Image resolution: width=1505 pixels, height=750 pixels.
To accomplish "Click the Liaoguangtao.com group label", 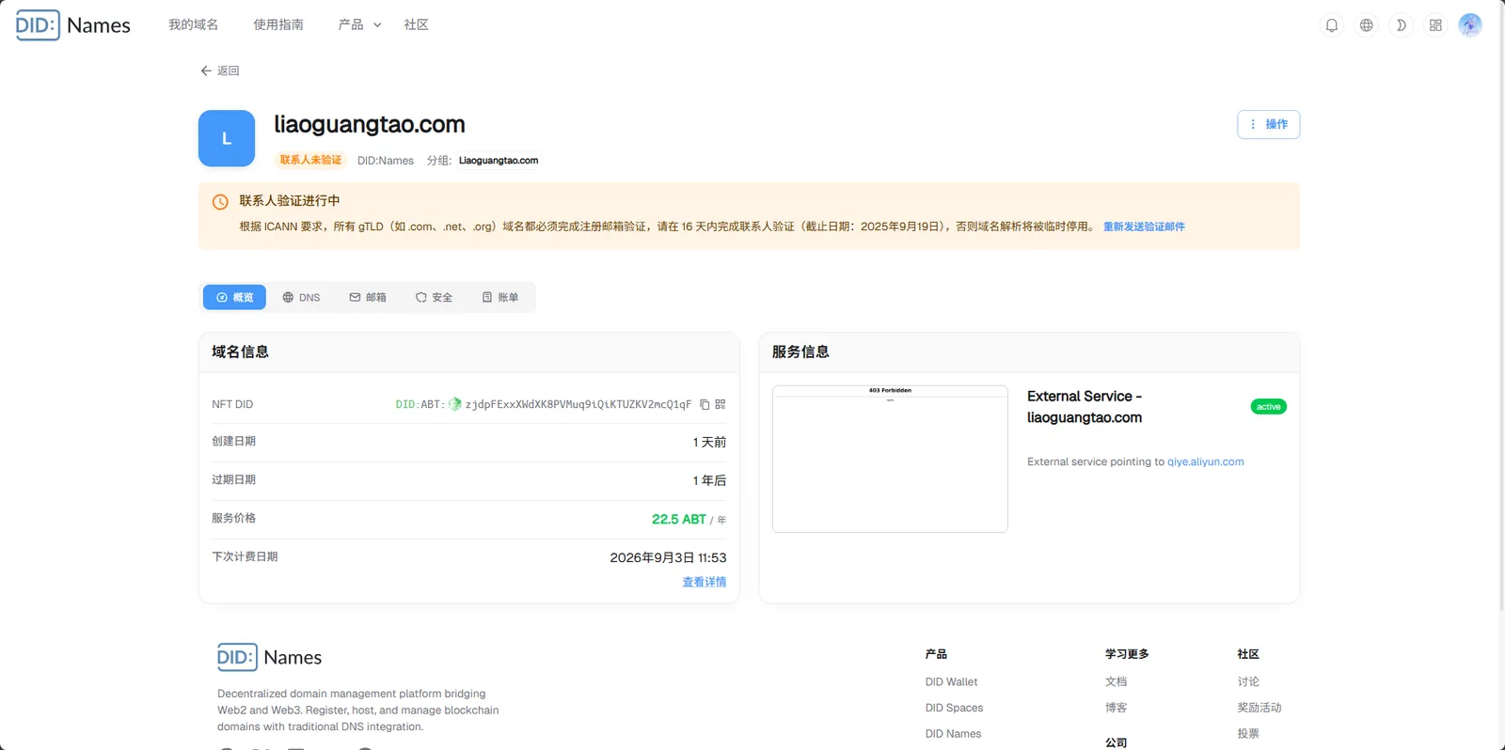I will pos(499,161).
